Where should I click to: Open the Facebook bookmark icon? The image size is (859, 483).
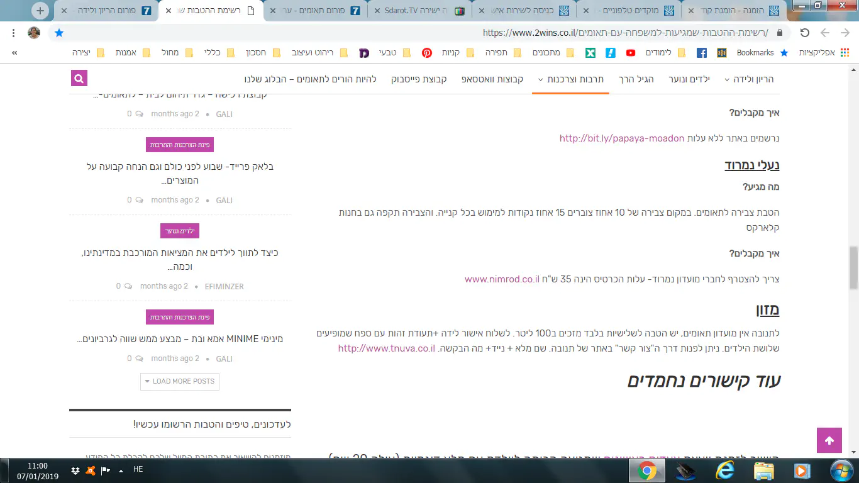tap(701, 53)
